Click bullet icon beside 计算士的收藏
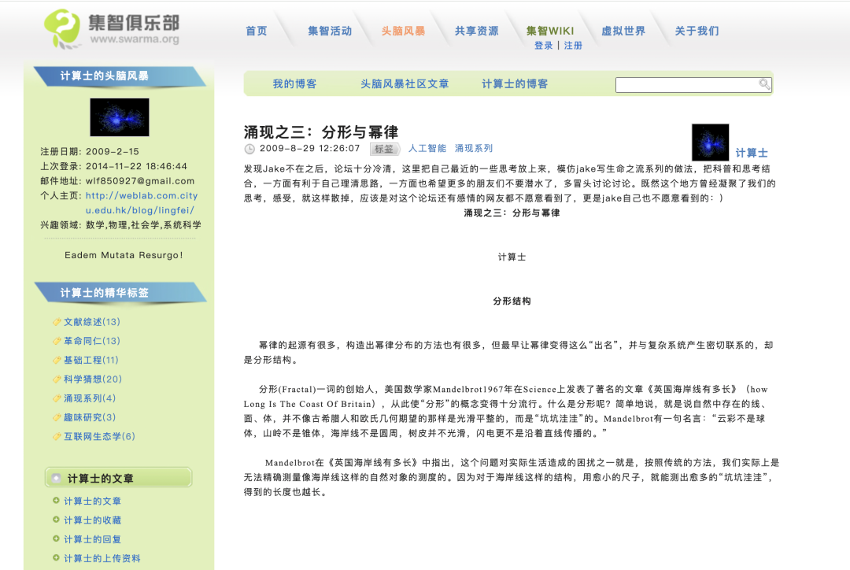850x570 pixels. tap(56, 520)
